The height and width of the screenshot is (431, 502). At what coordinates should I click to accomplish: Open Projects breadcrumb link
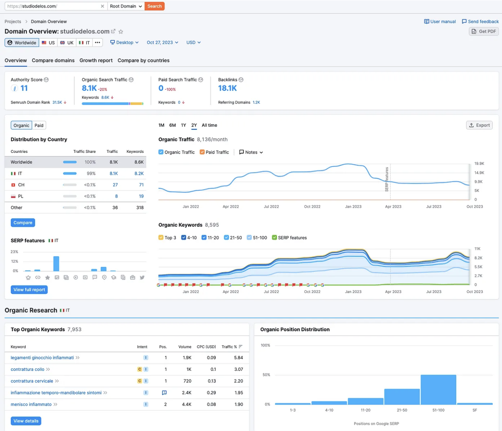click(13, 22)
